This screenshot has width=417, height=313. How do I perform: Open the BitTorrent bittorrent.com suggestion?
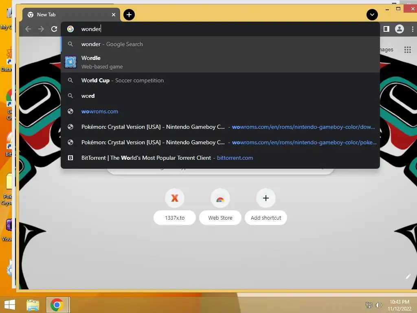[x=220, y=158]
